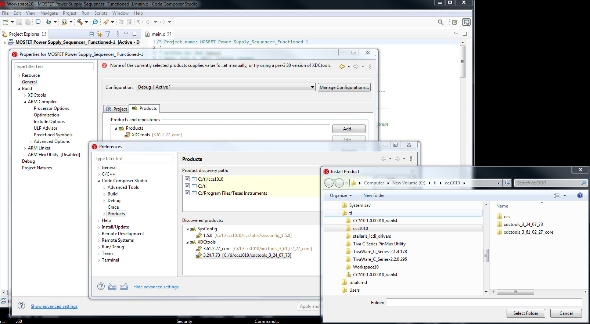Click the pen-shaped toolbar icon
Viewport: 590px width, 324px height.
point(106,22)
